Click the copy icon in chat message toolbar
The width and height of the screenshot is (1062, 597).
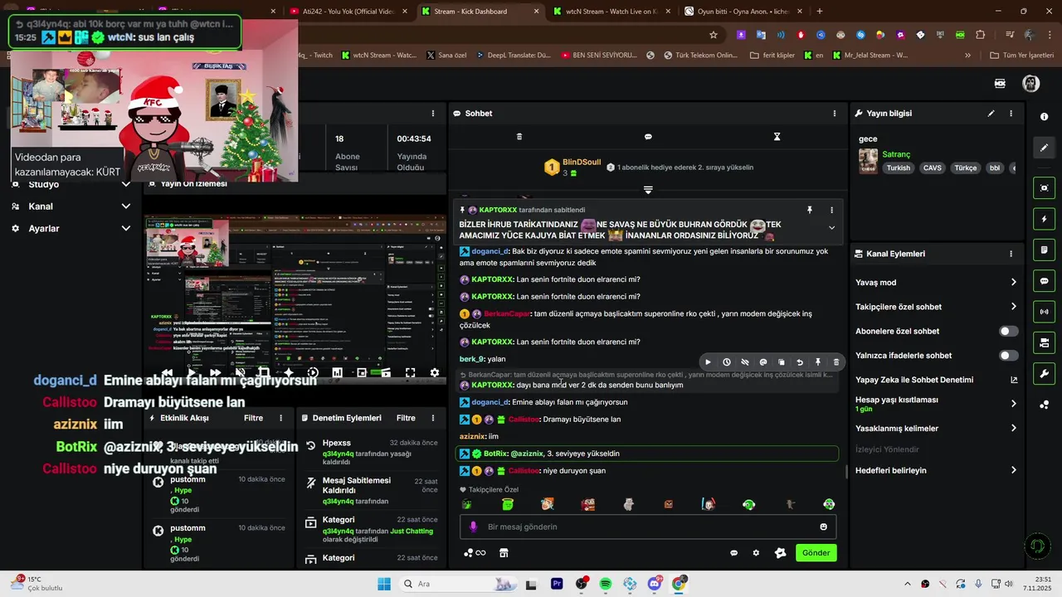[x=782, y=362]
